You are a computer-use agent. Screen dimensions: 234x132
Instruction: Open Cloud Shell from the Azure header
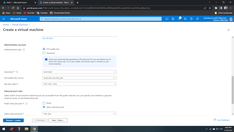click(x=167, y=19)
